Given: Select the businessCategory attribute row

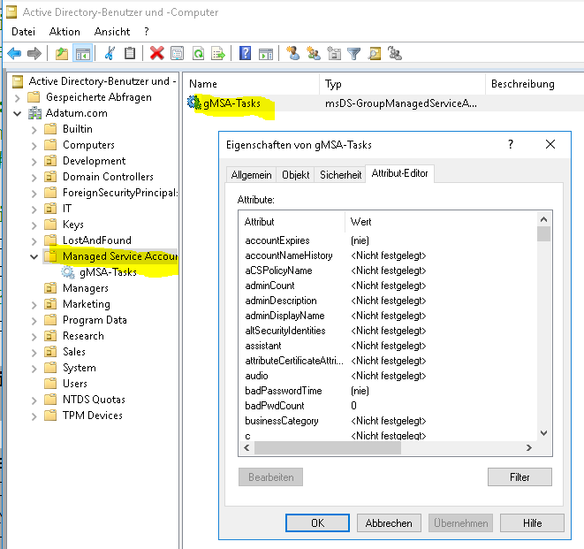Looking at the screenshot, I should pos(387,421).
